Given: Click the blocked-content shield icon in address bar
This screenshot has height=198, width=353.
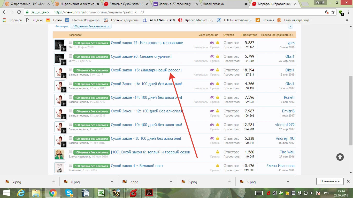Looking at the screenshot, I should (x=327, y=12).
